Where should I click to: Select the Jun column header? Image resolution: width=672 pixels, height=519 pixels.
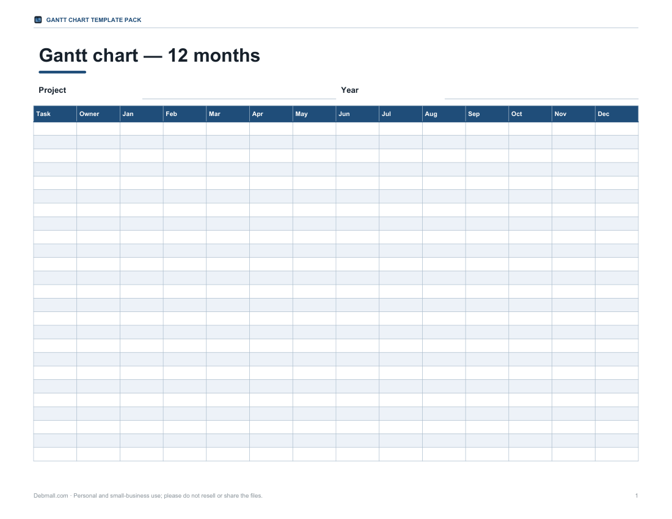click(x=357, y=114)
